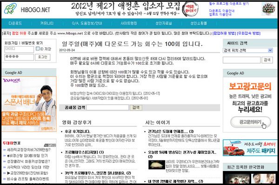Click the 사는 이야기 section heading
The image size is (279, 185).
pos(158,122)
